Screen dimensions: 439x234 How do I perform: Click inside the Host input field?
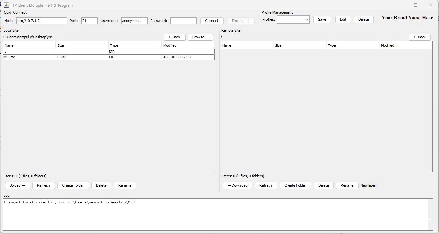point(41,20)
